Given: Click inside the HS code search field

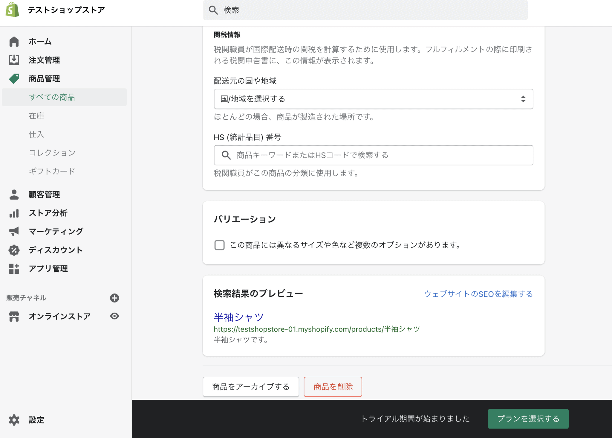Looking at the screenshot, I should coord(359,155).
